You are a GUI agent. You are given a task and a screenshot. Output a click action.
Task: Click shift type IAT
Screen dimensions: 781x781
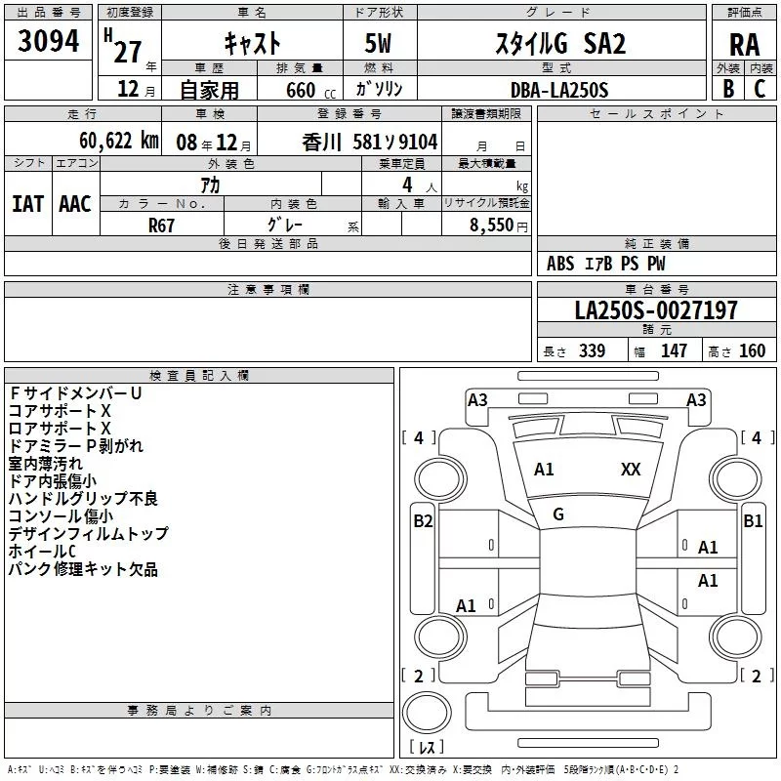tap(27, 204)
